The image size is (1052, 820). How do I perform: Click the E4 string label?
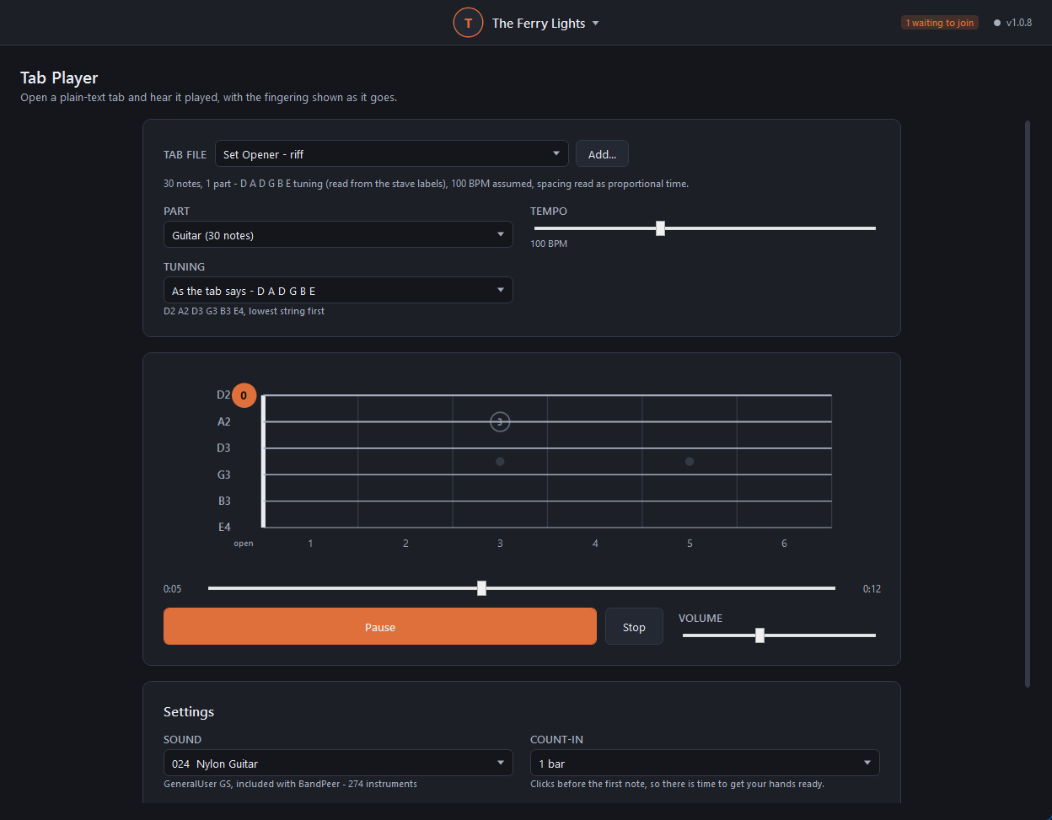click(224, 528)
